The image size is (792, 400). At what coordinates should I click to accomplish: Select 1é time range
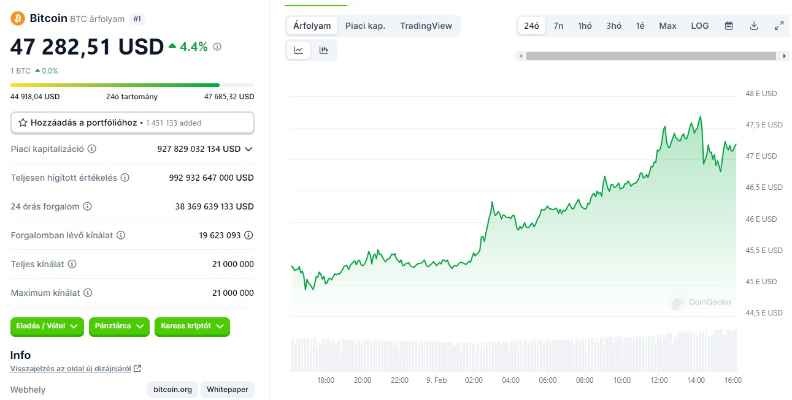pos(640,26)
